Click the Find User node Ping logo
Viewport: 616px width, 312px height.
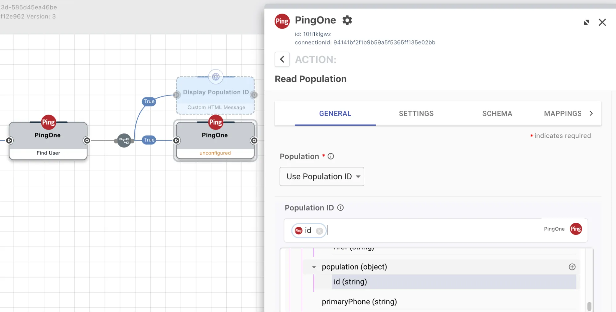pyautogui.click(x=48, y=122)
